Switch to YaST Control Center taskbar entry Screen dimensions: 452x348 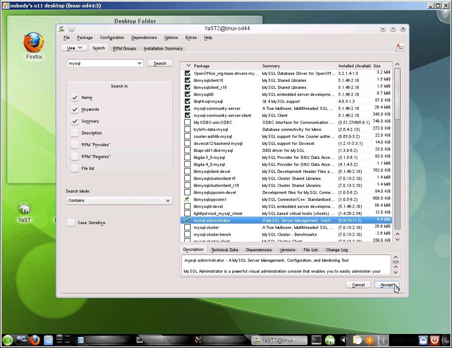pyautogui.click(x=220, y=340)
